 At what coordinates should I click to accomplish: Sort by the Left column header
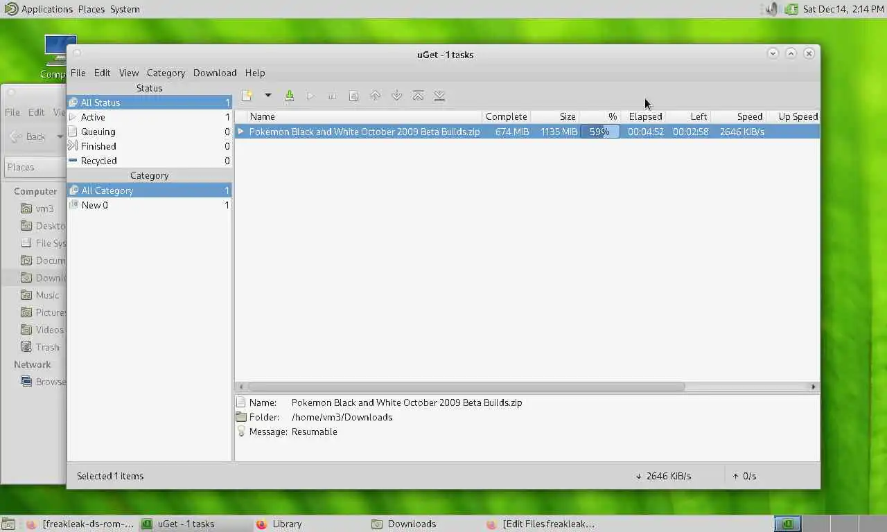point(688,116)
